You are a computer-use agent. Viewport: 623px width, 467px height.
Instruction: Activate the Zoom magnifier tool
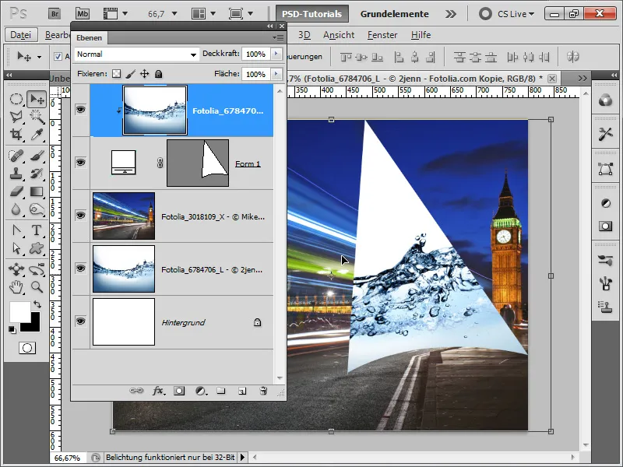pos(37,287)
